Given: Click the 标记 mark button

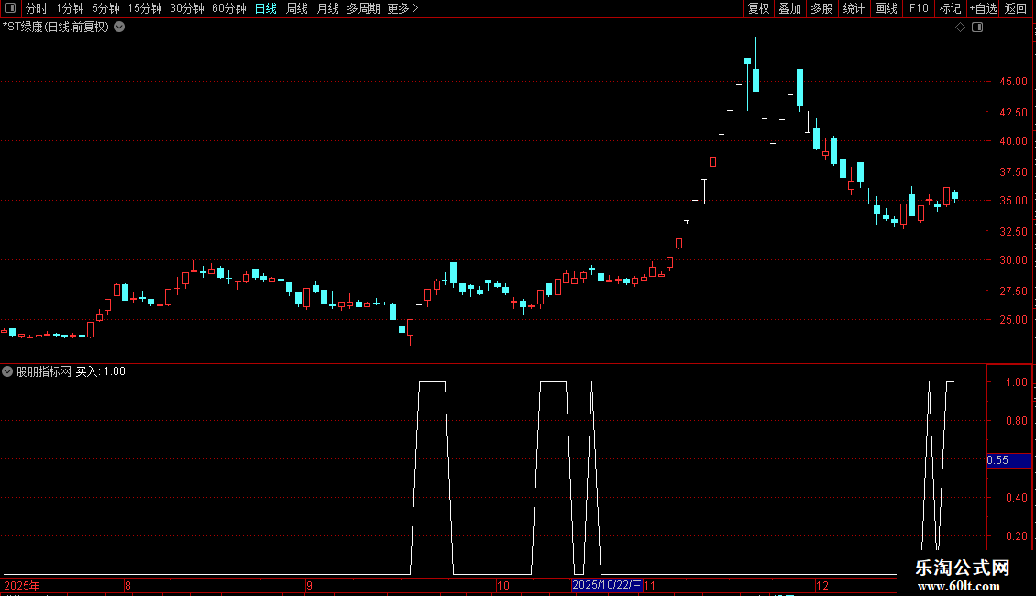Looking at the screenshot, I should point(950,8).
